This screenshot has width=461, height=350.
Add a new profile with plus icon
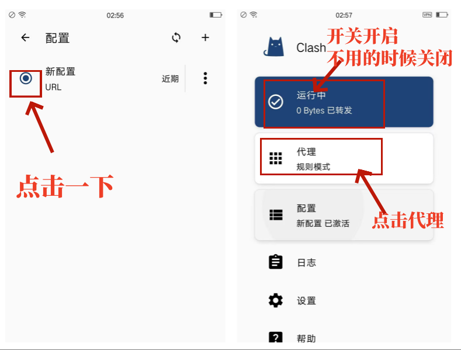pyautogui.click(x=205, y=38)
